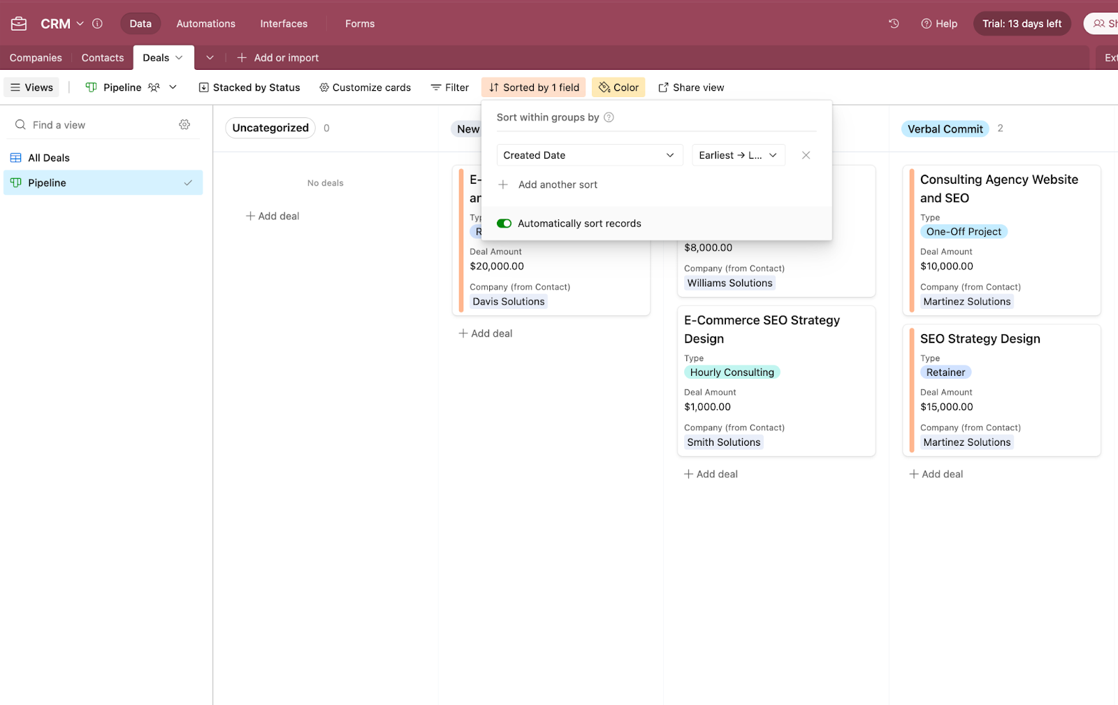Click the Add or import text
This screenshot has width=1118, height=705.
coord(286,58)
